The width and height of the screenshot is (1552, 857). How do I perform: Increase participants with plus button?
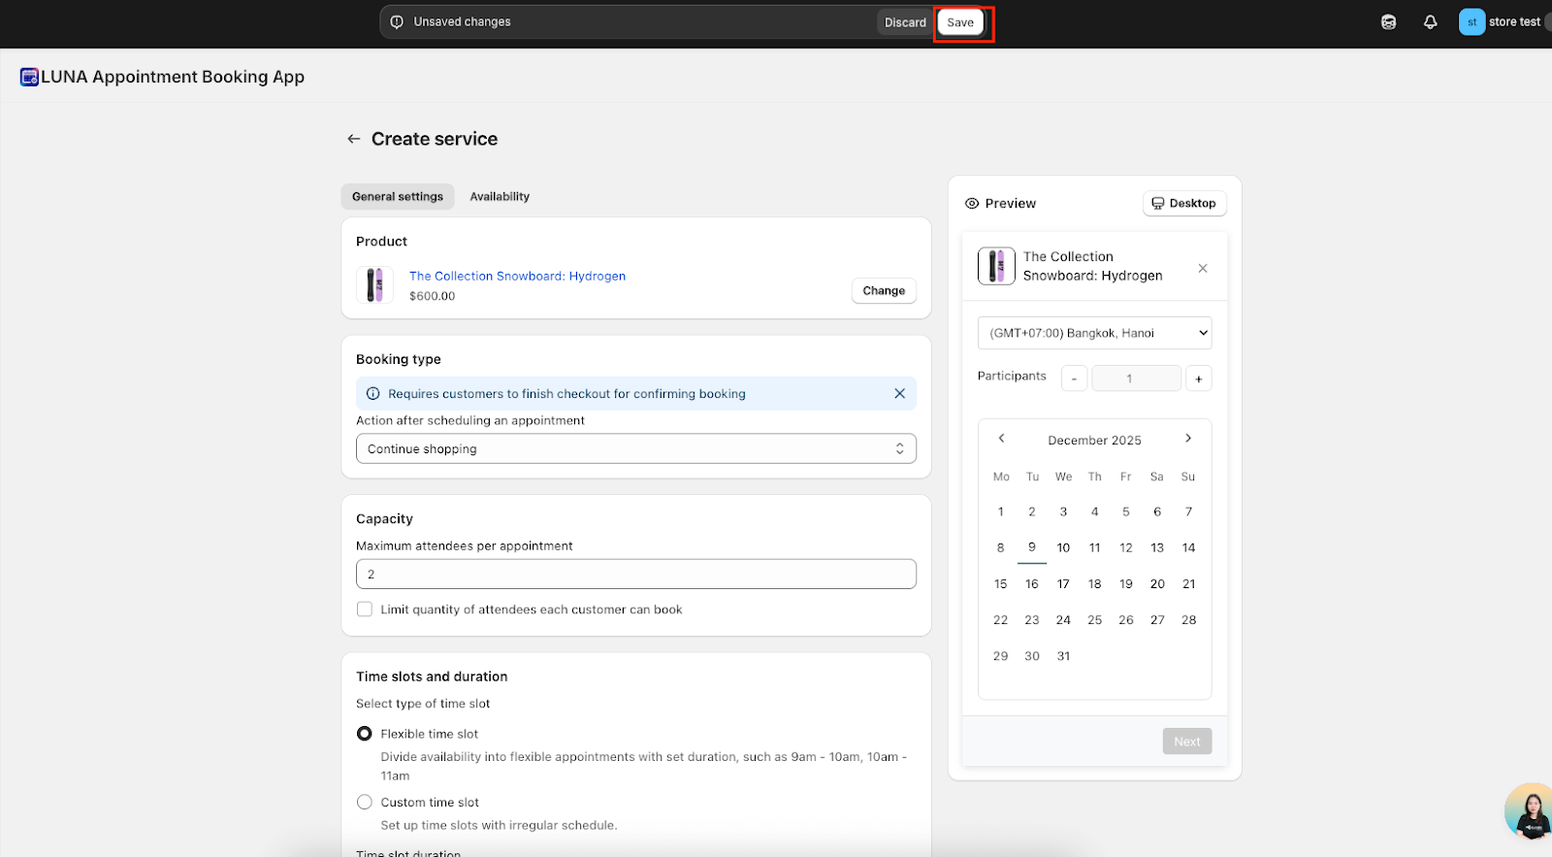pyautogui.click(x=1199, y=379)
